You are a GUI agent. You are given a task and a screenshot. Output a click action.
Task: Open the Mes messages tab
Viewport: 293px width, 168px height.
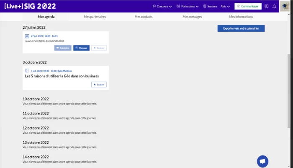[192, 17]
